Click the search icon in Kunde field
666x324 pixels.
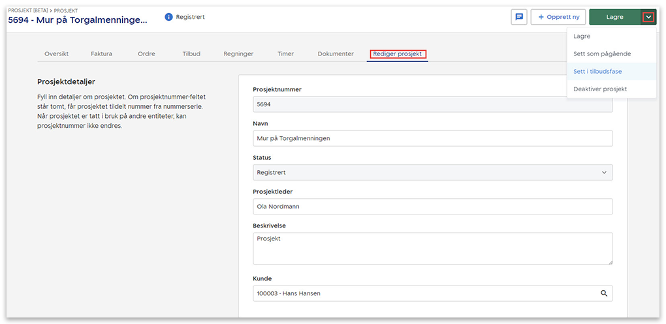(604, 293)
